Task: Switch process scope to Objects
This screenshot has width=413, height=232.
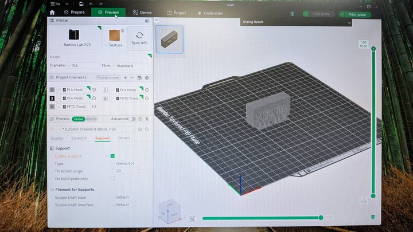Action: click(x=91, y=119)
